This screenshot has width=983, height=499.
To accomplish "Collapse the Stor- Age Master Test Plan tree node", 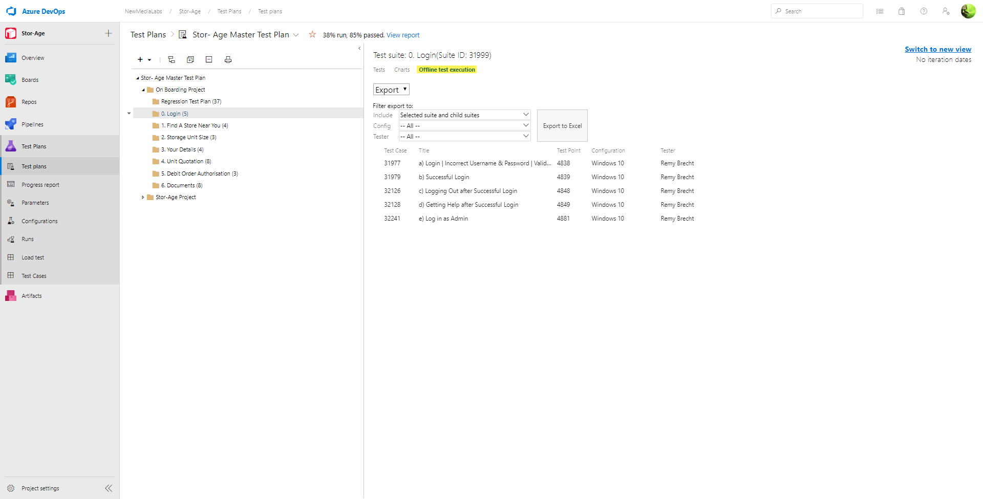I will pos(137,78).
